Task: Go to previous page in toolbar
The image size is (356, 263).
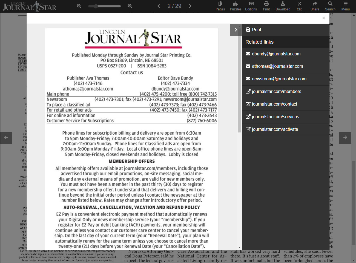Action: [159, 6]
